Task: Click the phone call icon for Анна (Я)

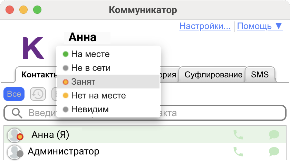Action: [238, 135]
